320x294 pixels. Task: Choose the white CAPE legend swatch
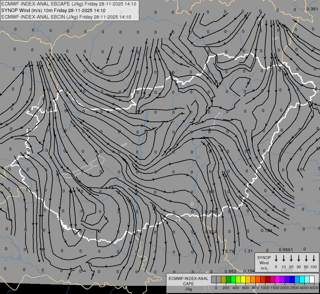(x=312, y=279)
